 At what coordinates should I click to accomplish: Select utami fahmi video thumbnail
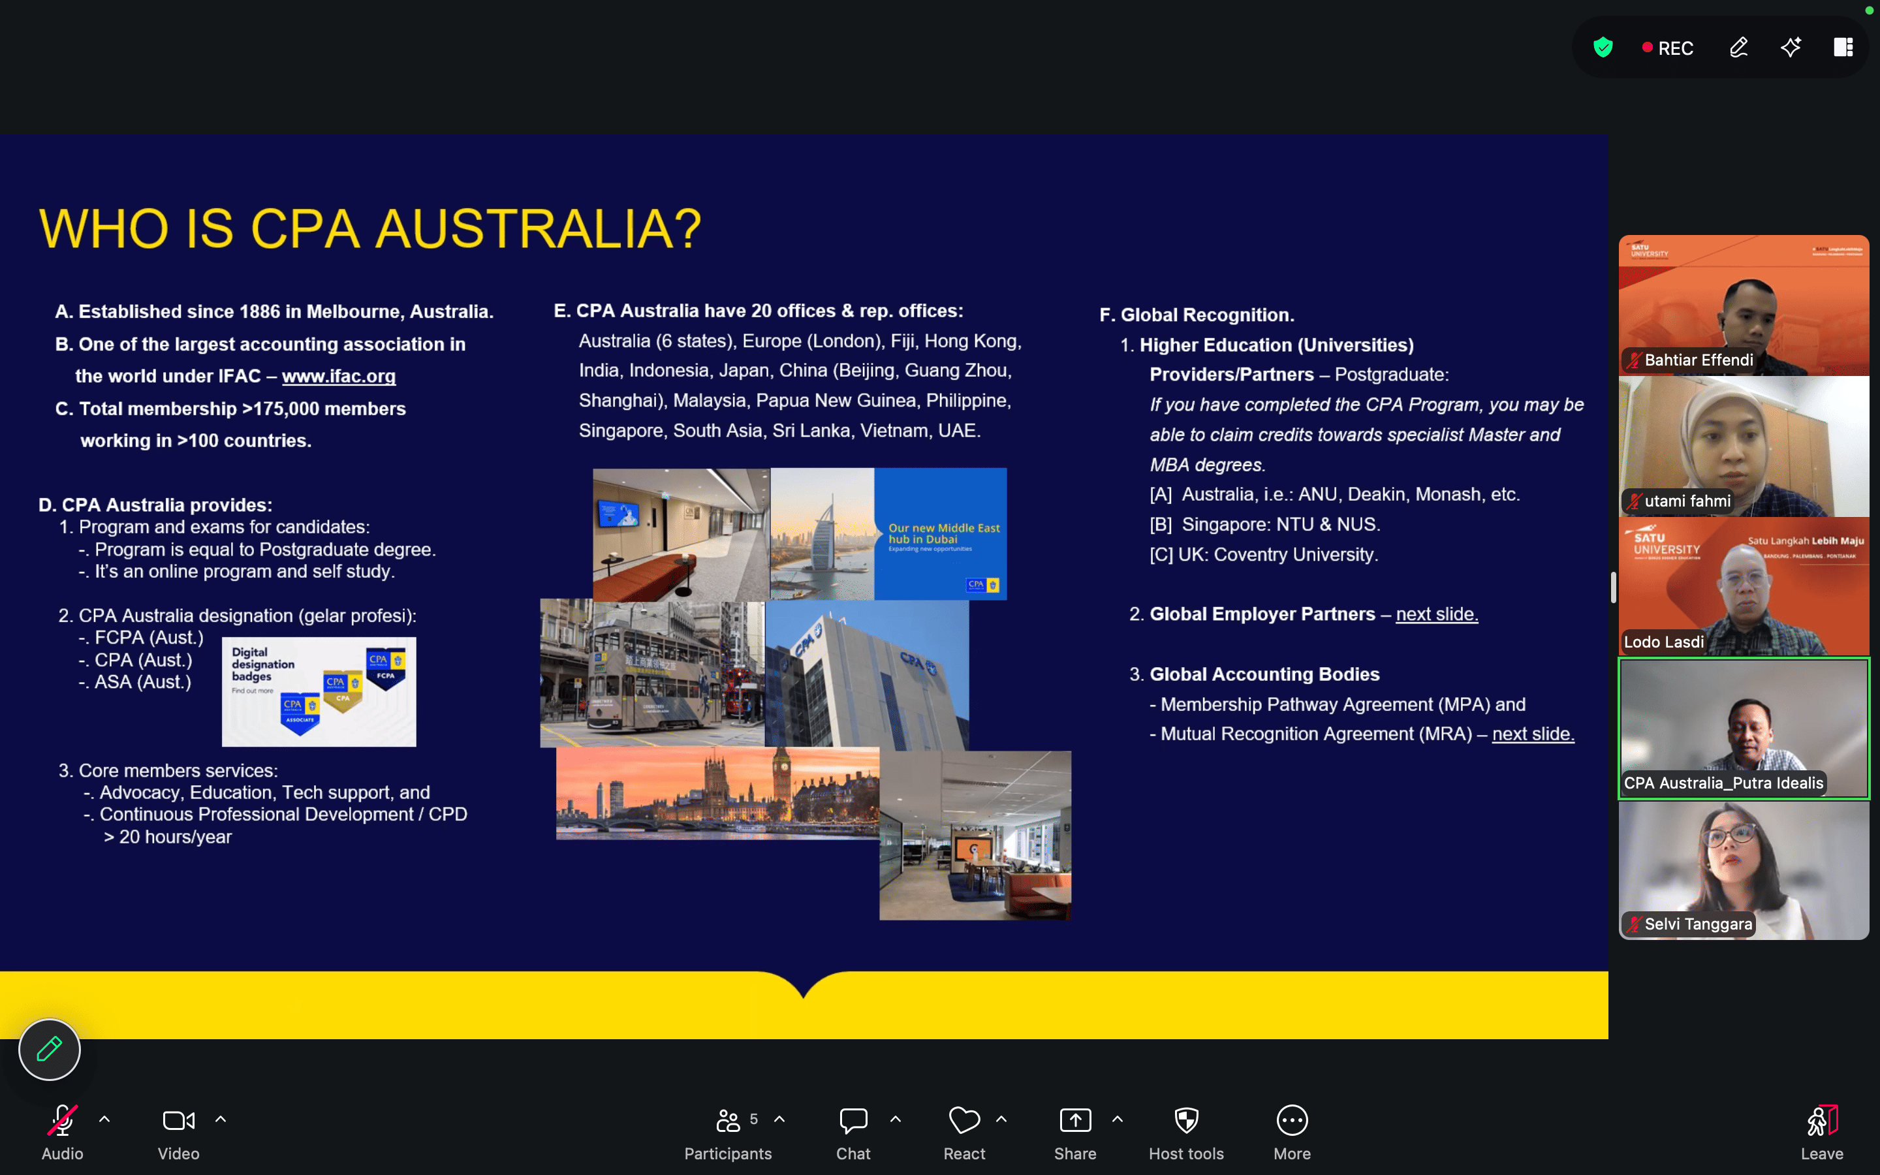(x=1744, y=446)
